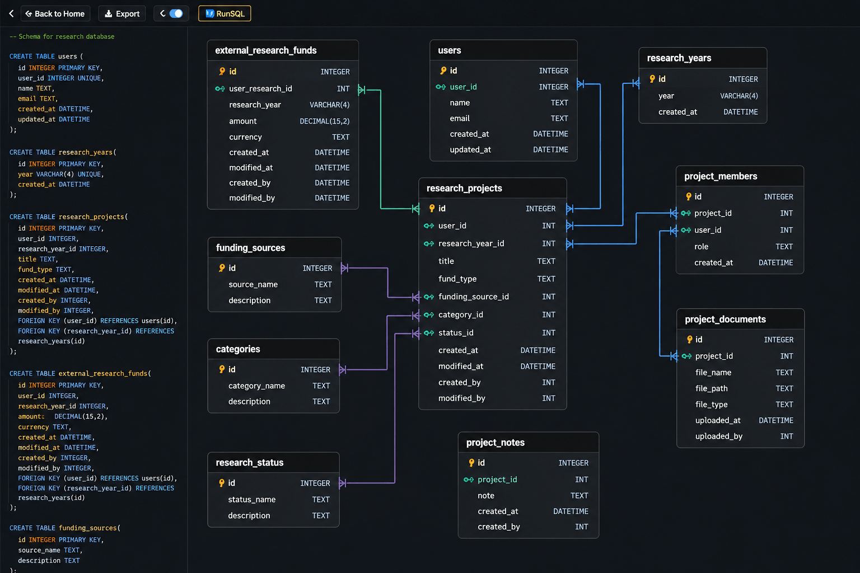Click the foreign key icon beside research_year_id

[x=429, y=244]
